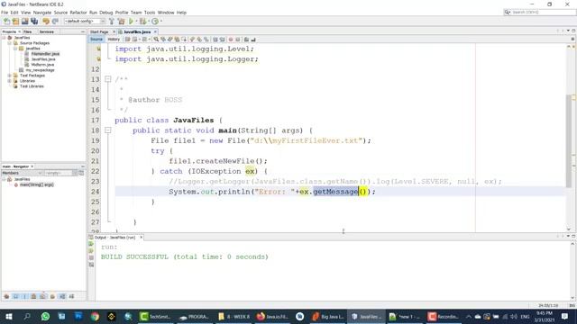577x324 pixels.
Task: Toggle the History view button in editor
Action: coord(114,40)
